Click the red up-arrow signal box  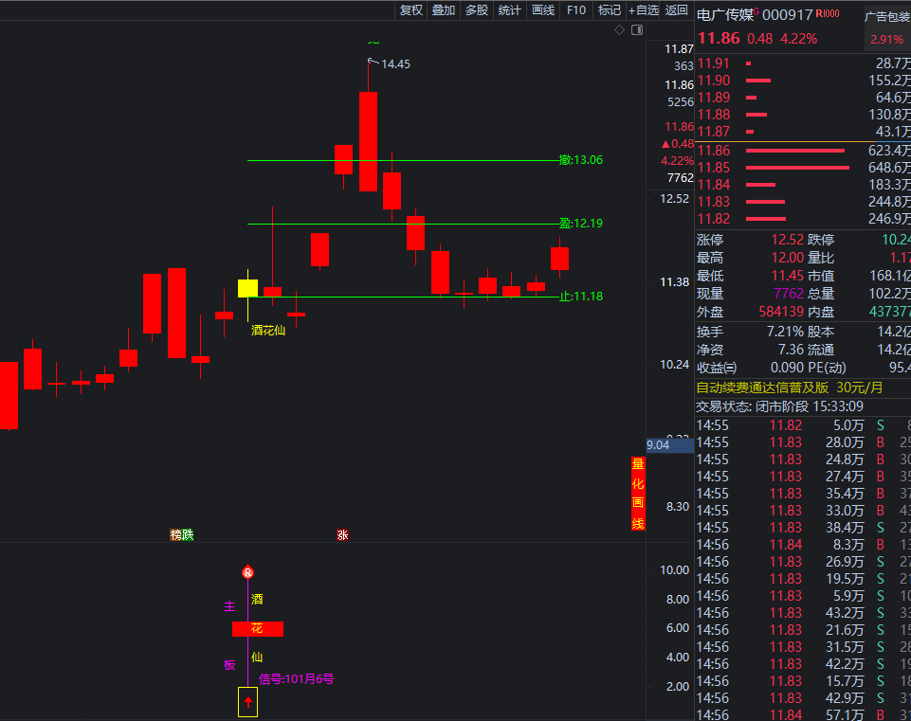point(247,701)
